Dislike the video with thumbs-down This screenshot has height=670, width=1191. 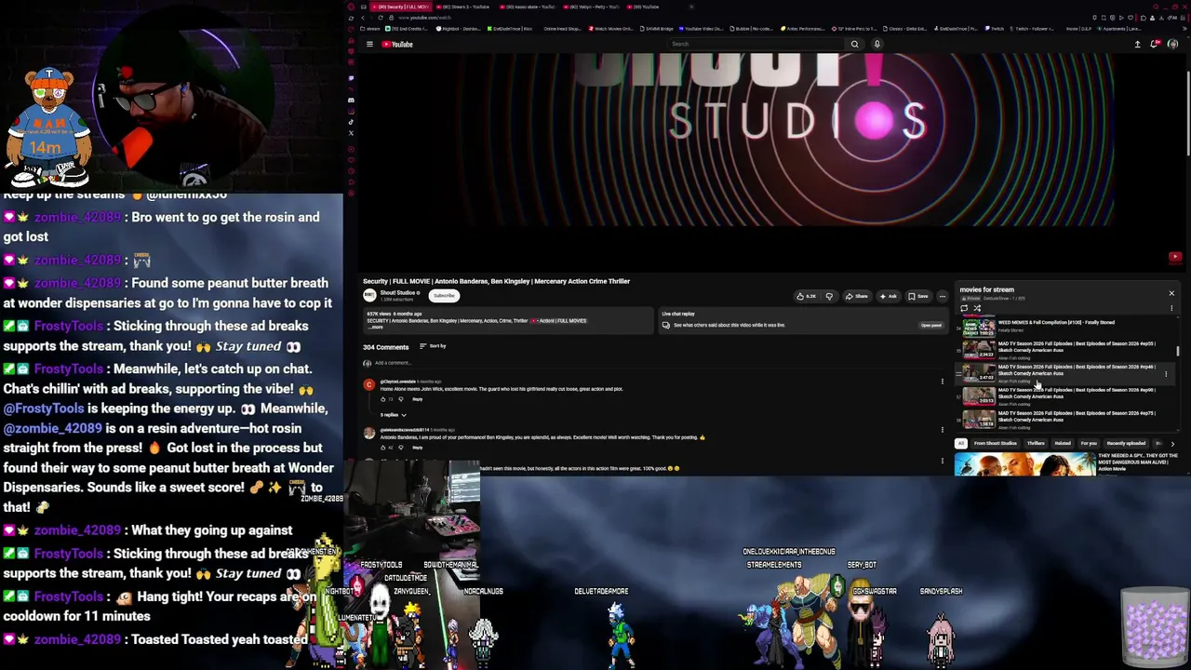[x=830, y=296]
